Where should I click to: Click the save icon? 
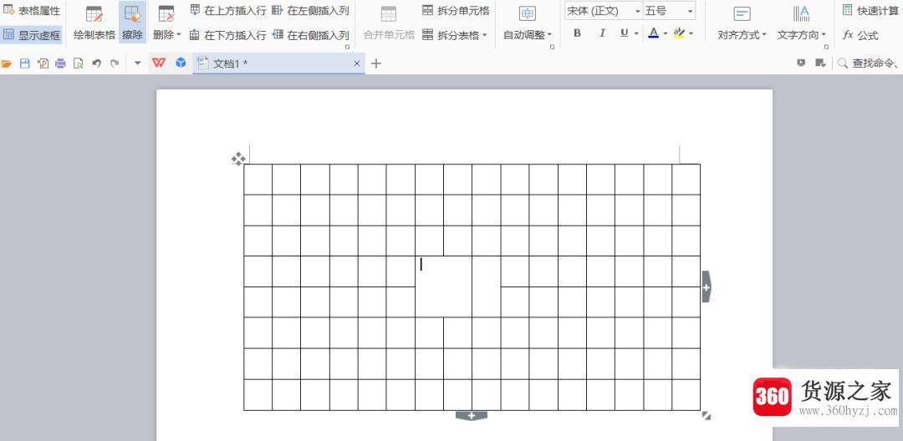click(x=25, y=63)
